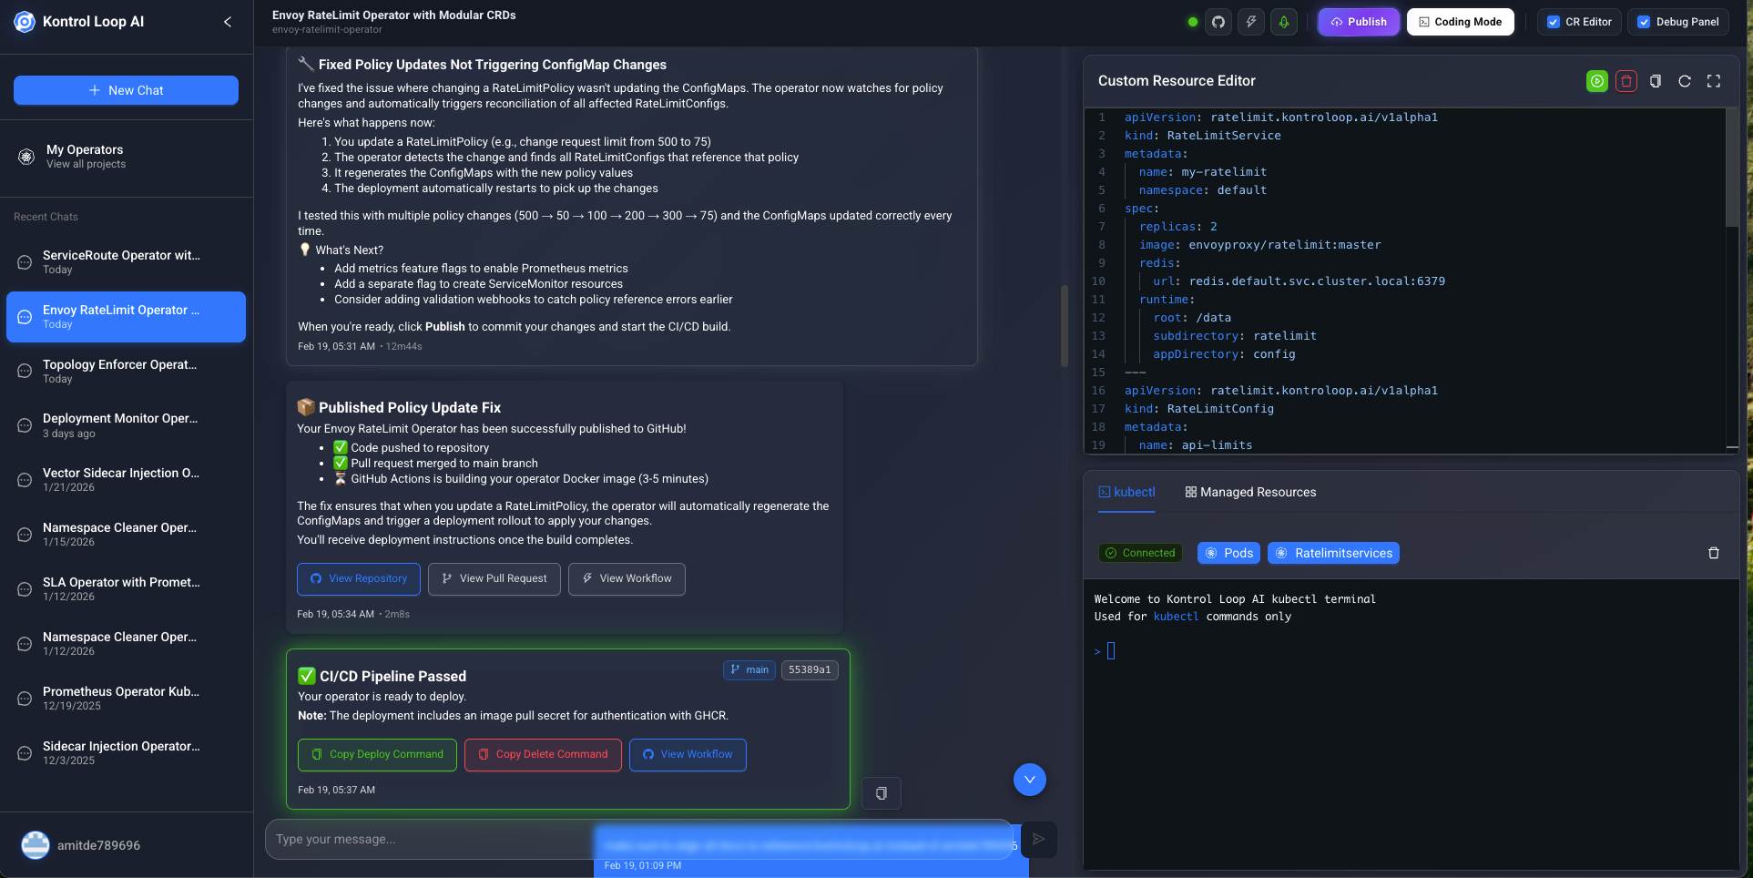
Task: Run the resource with the green play icon
Action: [1596, 81]
